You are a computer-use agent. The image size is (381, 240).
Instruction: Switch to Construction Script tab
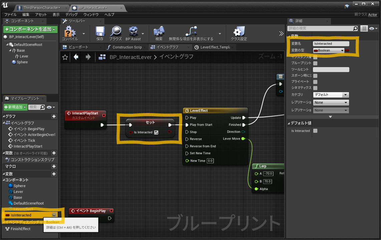127,47
